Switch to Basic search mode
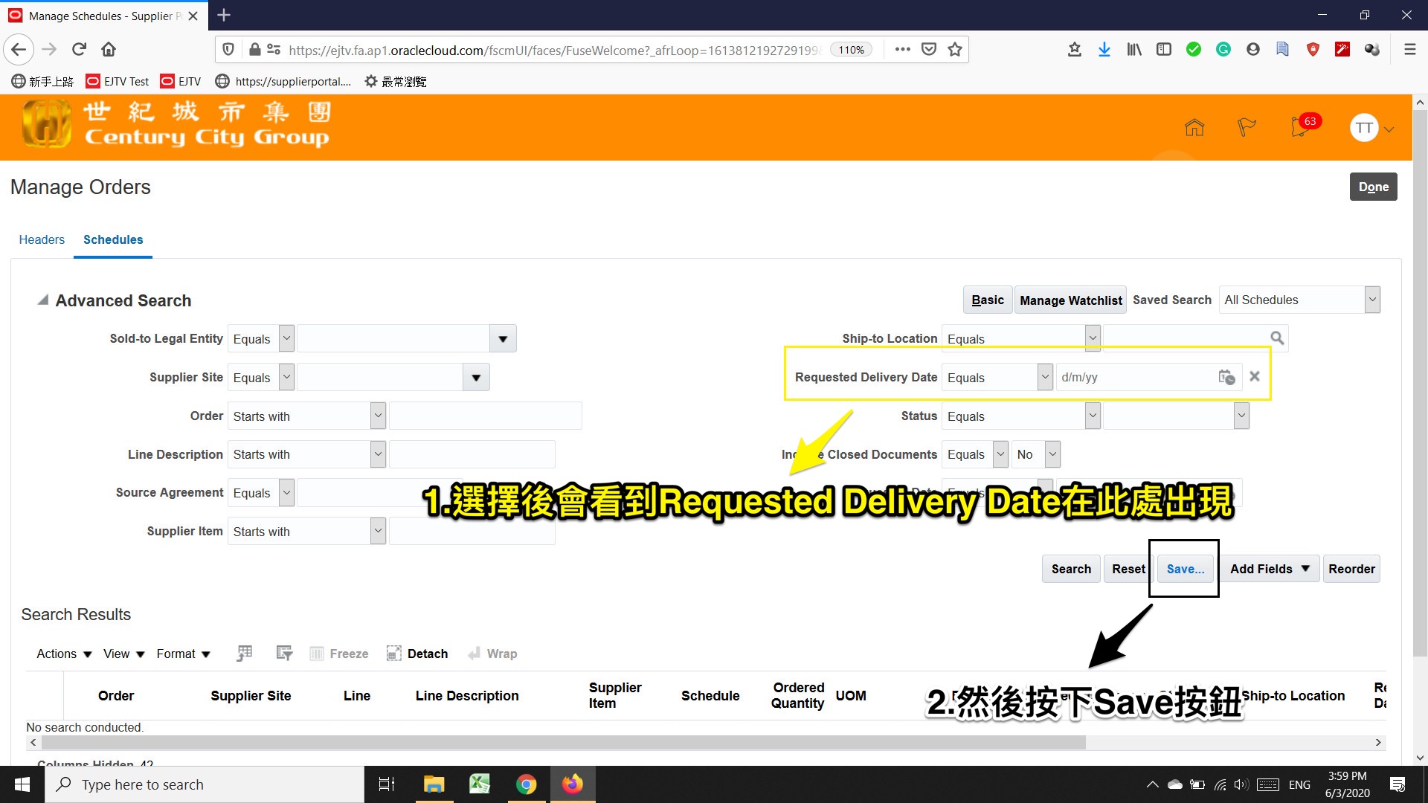This screenshot has width=1428, height=803. pyautogui.click(x=988, y=300)
